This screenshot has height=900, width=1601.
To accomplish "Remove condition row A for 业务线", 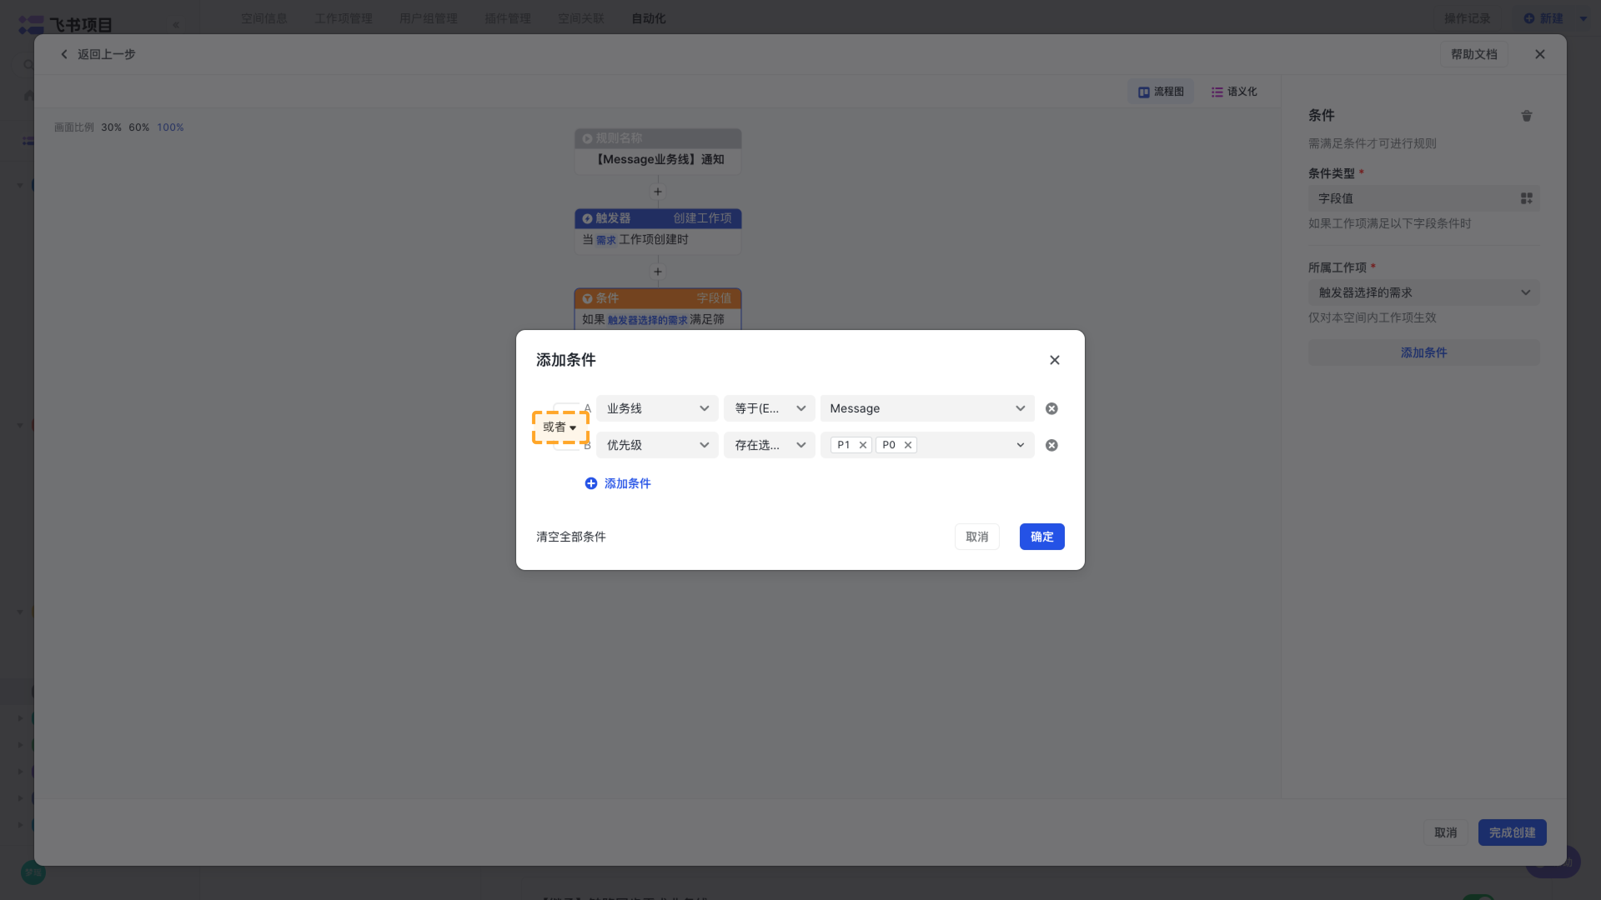I will click(x=1051, y=409).
